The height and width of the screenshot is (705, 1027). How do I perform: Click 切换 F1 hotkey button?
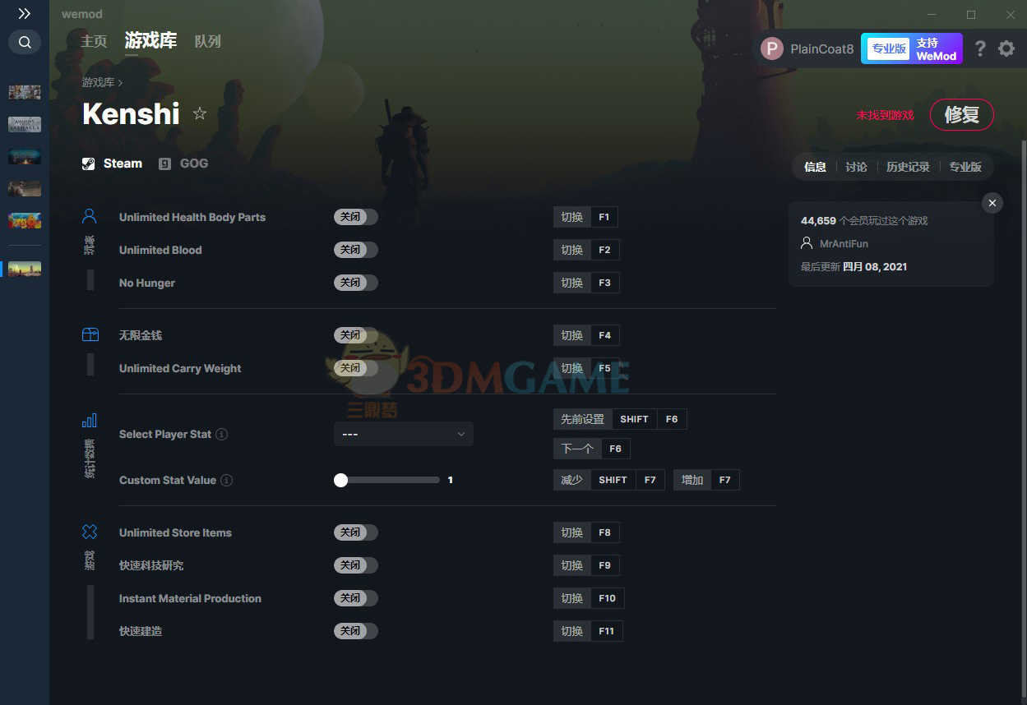click(x=585, y=217)
